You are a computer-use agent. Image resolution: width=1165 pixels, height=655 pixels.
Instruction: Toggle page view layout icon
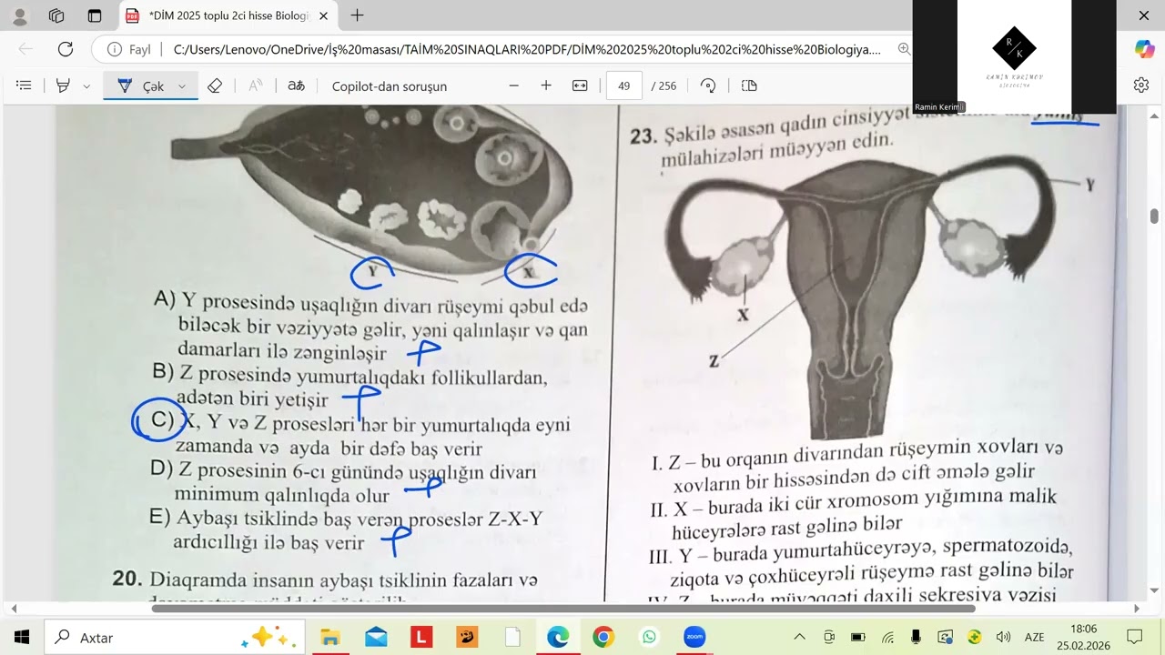click(749, 86)
